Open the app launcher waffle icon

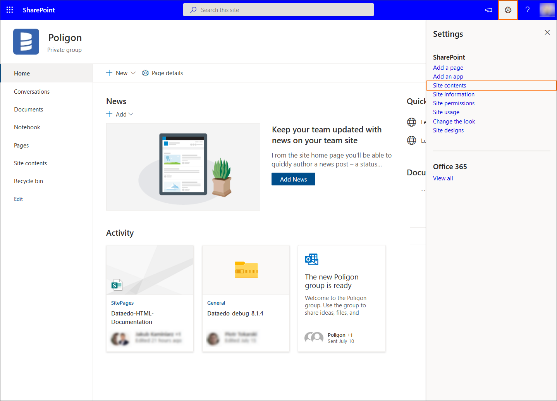tap(10, 10)
